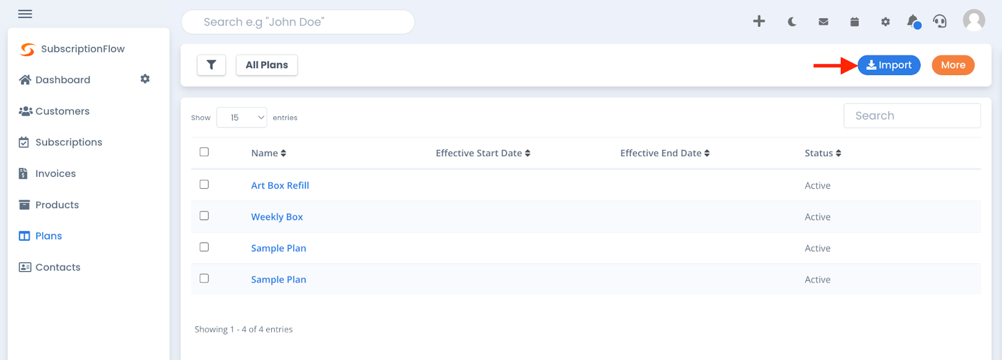Click the global search field
The image size is (1002, 360).
click(x=298, y=22)
